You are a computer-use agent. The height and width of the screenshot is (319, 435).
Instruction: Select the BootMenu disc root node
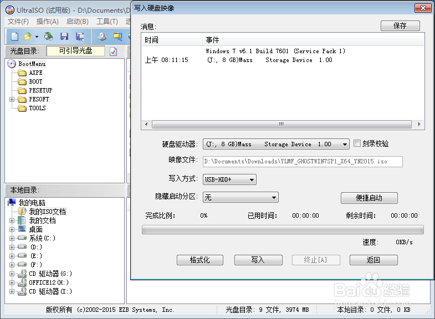point(32,64)
